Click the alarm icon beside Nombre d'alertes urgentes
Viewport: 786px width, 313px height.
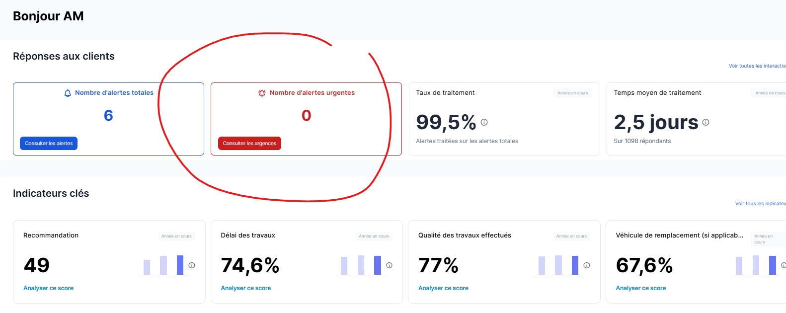tap(262, 93)
